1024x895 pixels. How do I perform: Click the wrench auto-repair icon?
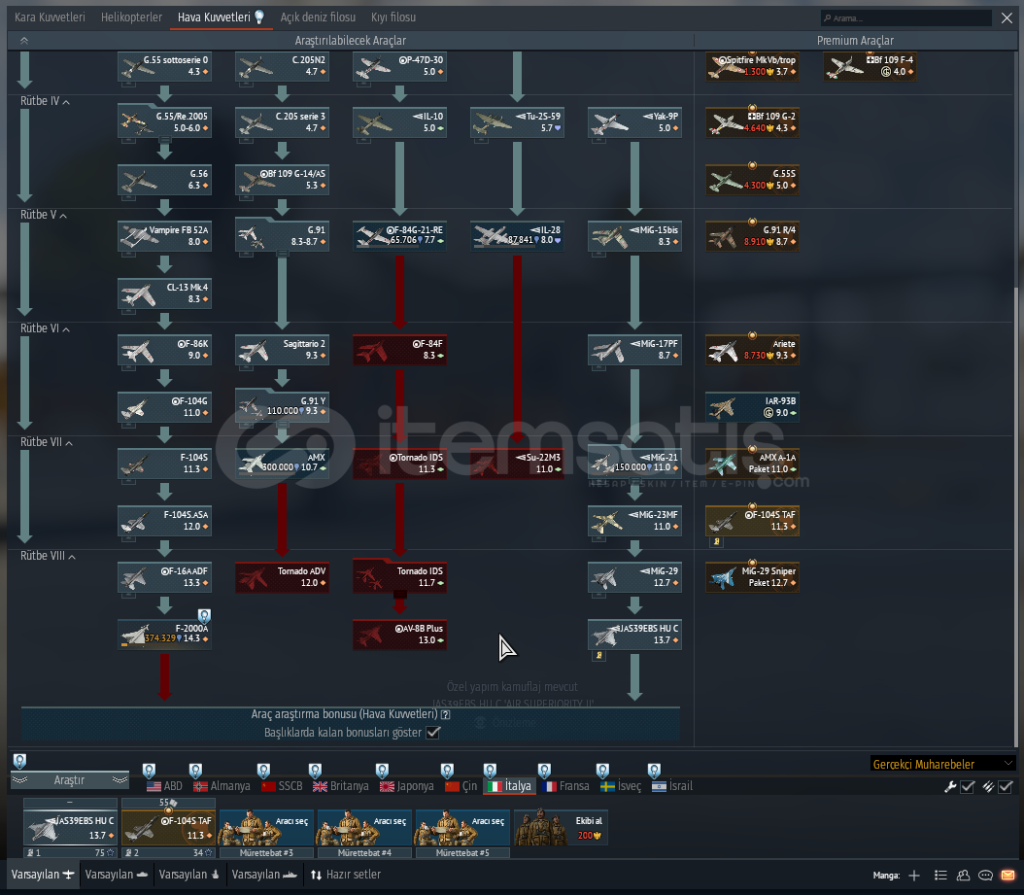[950, 787]
